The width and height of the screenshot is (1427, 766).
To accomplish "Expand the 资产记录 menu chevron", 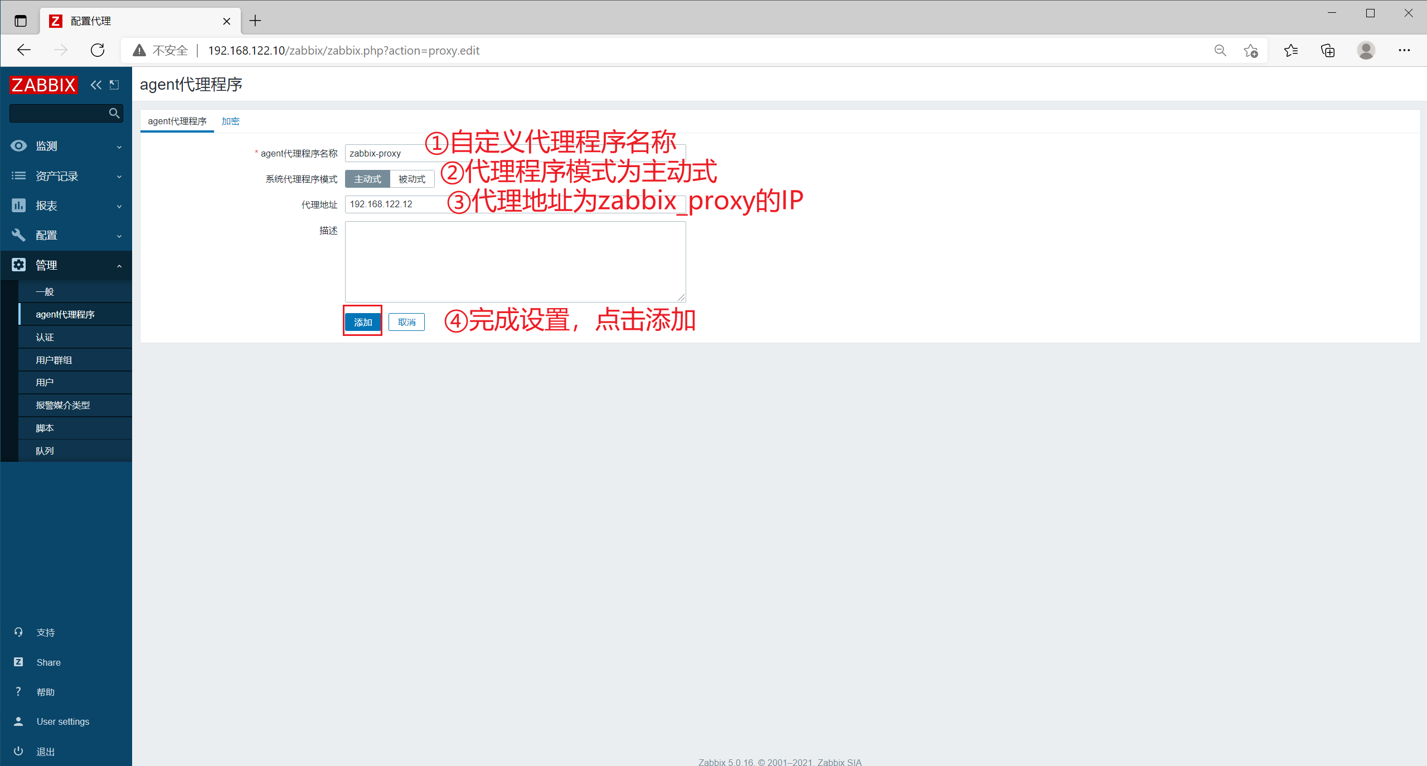I will click(x=119, y=177).
